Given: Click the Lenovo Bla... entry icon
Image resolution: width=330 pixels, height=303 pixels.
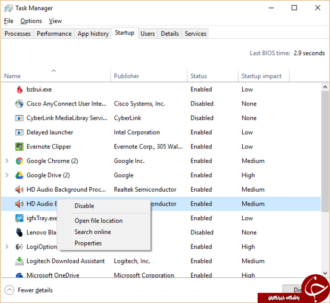Looking at the screenshot, I should point(19,233).
